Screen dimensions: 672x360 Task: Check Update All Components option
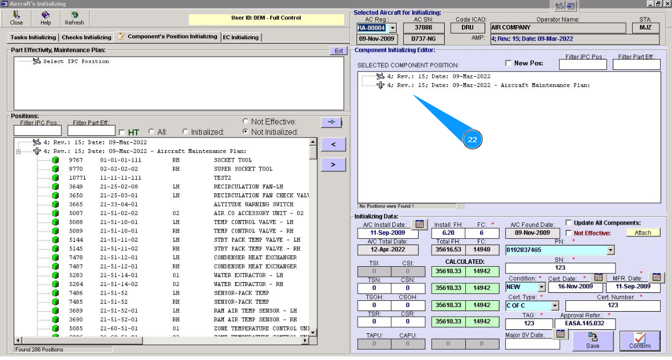pyautogui.click(x=569, y=222)
